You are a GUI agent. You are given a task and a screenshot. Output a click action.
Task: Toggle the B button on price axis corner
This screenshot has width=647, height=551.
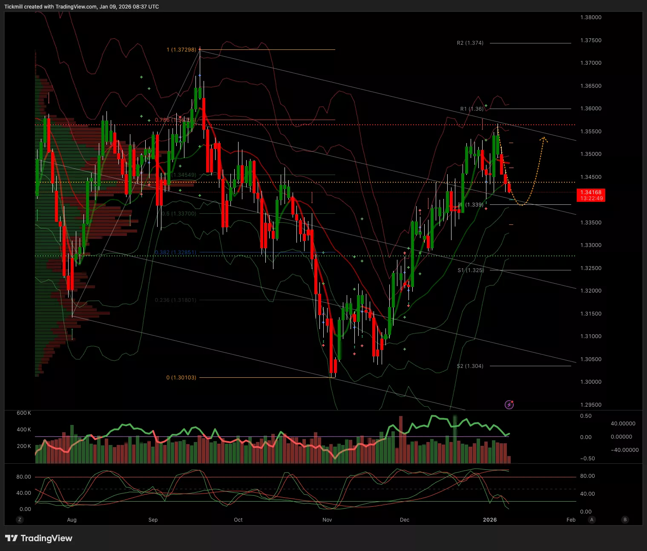tap(625, 519)
